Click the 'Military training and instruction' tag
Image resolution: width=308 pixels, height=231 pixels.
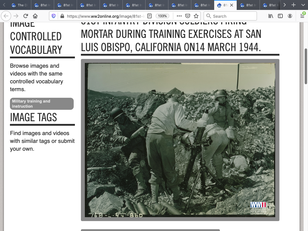pyautogui.click(x=42, y=104)
